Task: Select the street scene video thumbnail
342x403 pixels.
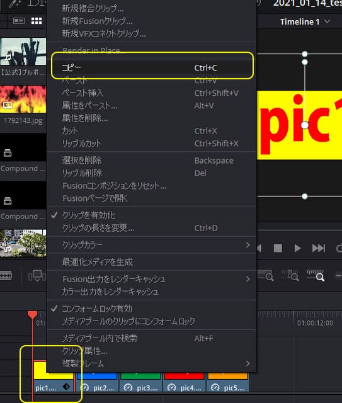Action: click(23, 243)
